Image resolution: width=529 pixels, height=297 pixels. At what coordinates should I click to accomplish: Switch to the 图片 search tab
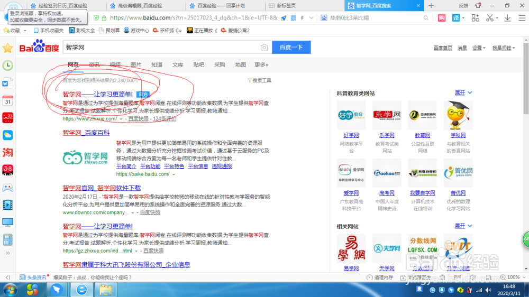pos(135,64)
